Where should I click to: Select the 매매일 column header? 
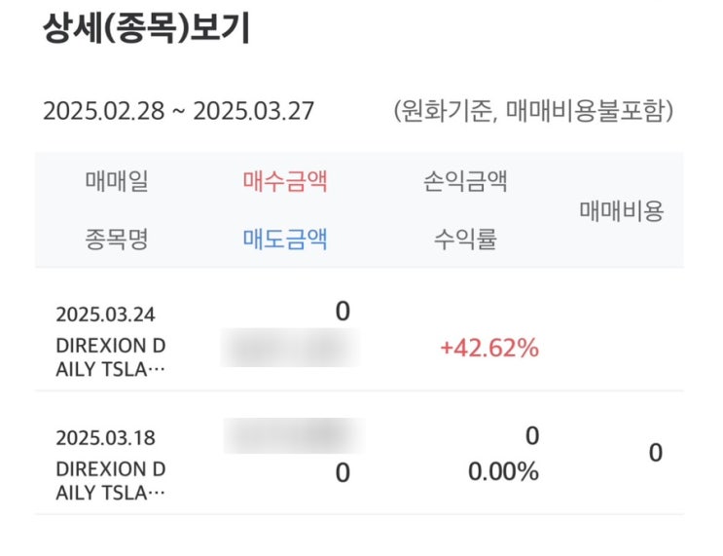pos(117,181)
